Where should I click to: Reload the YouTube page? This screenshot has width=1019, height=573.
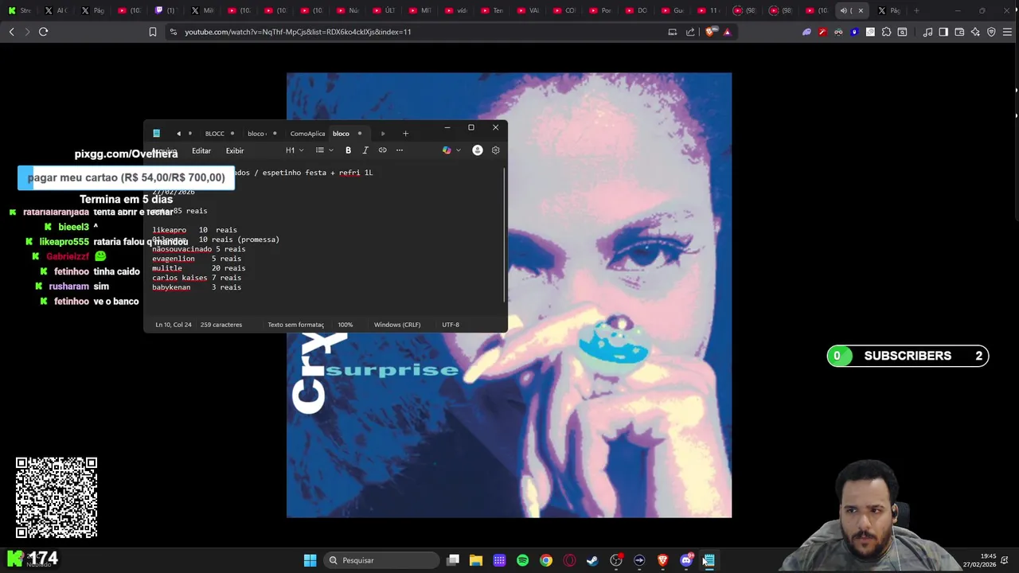coord(43,32)
